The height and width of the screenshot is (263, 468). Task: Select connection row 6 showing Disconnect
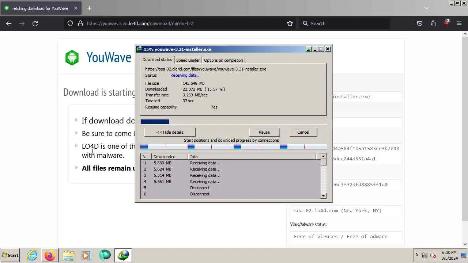230,194
